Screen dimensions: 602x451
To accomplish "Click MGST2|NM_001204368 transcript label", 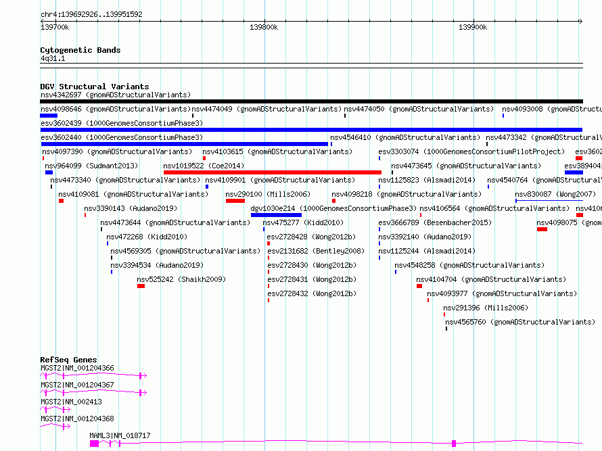I will point(77,419).
